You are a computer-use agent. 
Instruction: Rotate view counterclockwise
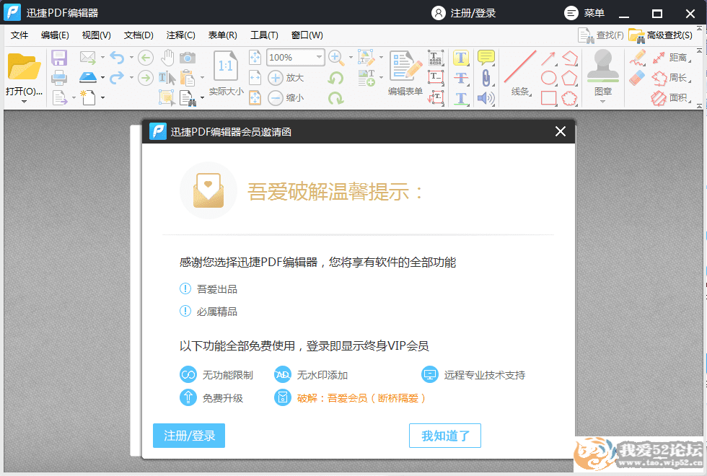[336, 78]
